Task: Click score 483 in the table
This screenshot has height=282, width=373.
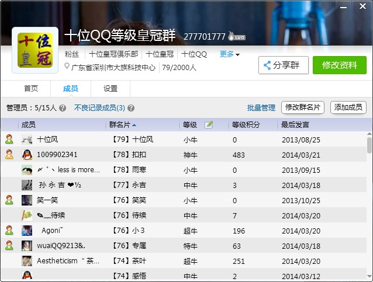Action: tap(239, 155)
